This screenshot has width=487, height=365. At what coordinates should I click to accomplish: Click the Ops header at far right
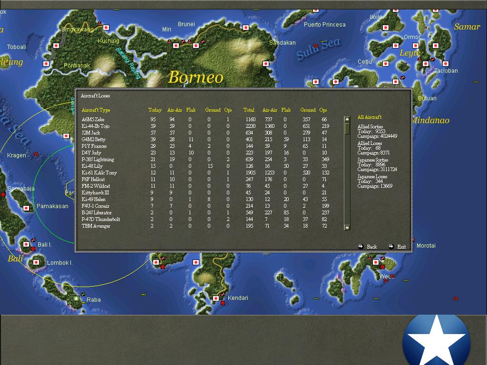[x=323, y=110]
